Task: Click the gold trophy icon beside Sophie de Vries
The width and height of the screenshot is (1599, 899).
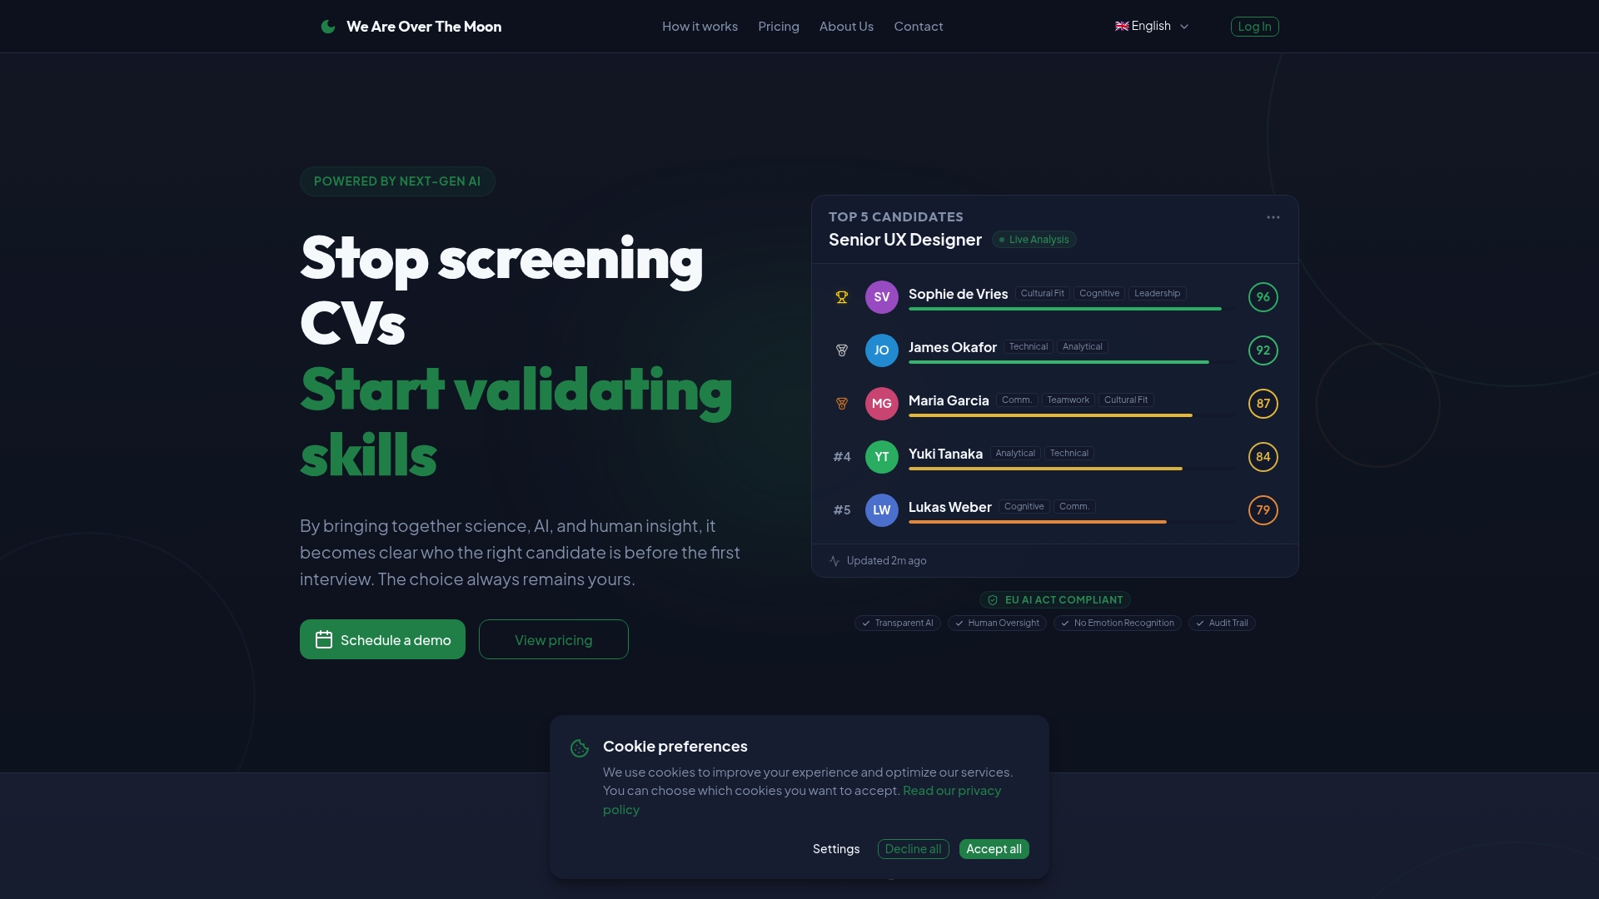Action: 842,297
